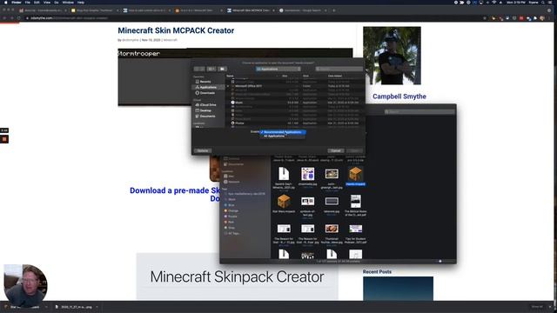
Task: Click the new folder toolbar icon
Action: [222, 69]
